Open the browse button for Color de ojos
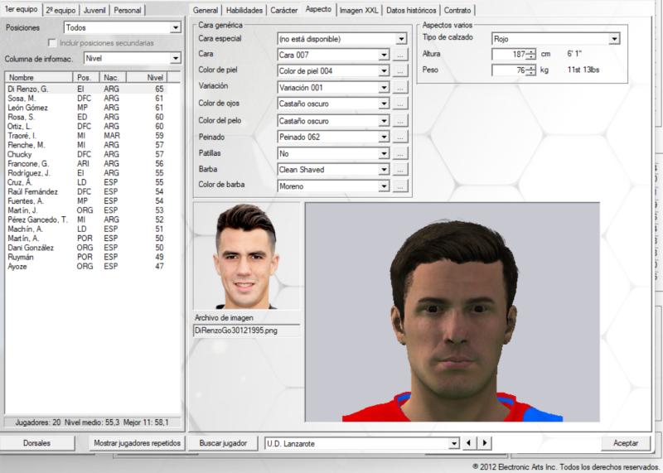 (400, 104)
